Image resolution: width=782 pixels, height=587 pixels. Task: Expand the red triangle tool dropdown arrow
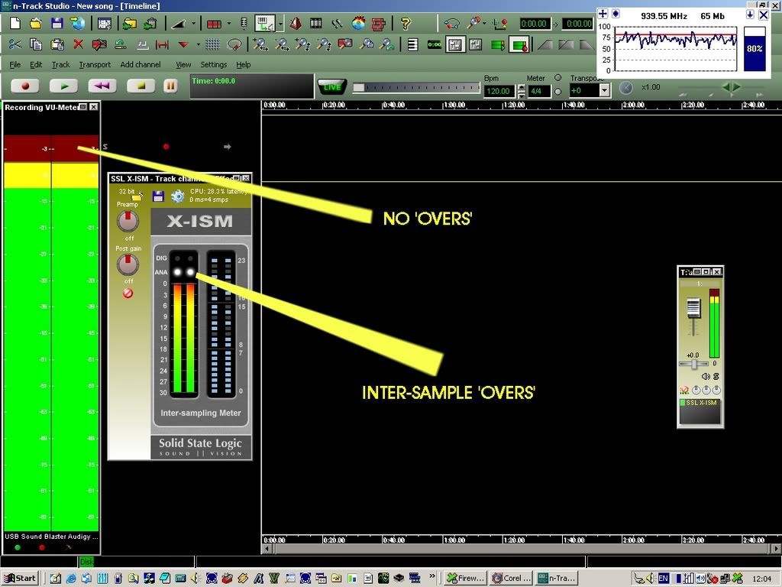(x=199, y=45)
